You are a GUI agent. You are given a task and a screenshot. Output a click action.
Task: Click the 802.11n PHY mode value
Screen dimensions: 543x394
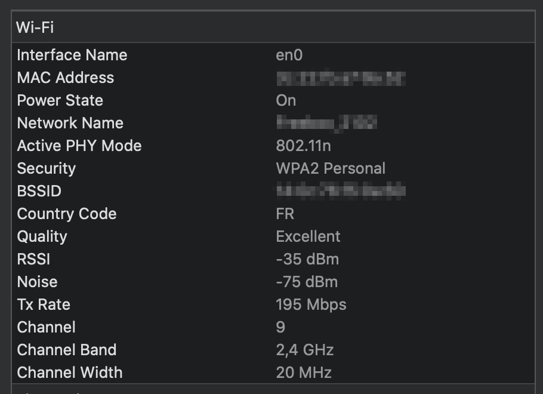[x=303, y=146]
